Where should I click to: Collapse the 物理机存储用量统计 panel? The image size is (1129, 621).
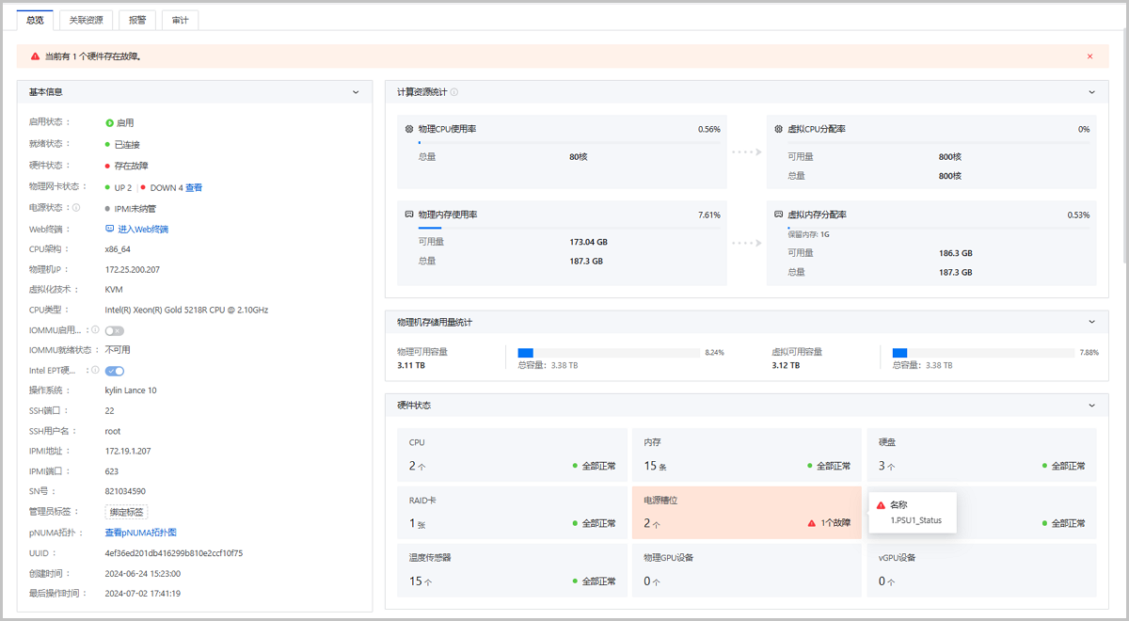click(1091, 322)
